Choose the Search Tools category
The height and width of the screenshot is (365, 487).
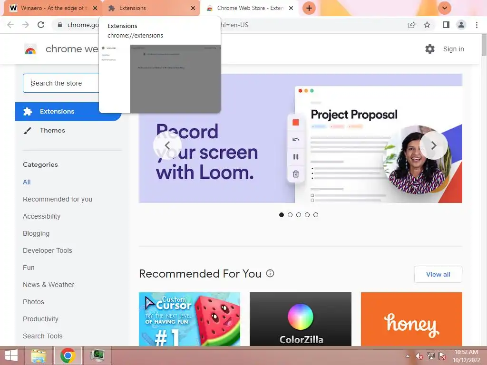[42, 336]
